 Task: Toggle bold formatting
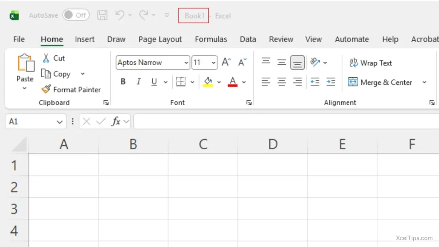point(123,81)
